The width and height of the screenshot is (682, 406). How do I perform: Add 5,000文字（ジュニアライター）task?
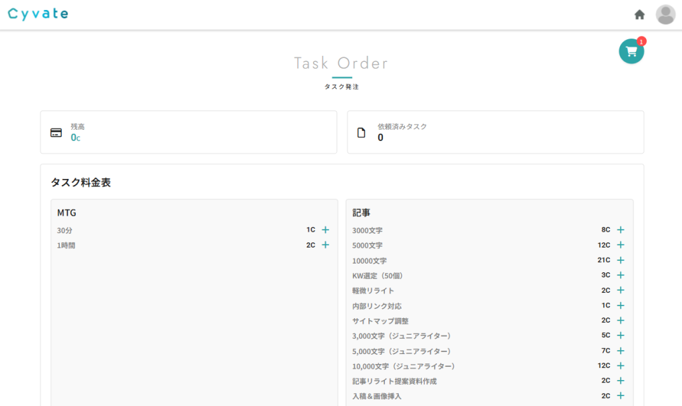[621, 351]
